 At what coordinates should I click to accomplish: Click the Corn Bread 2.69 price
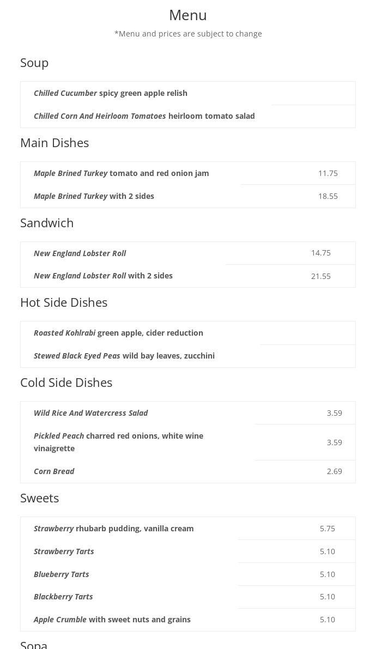pyautogui.click(x=334, y=471)
